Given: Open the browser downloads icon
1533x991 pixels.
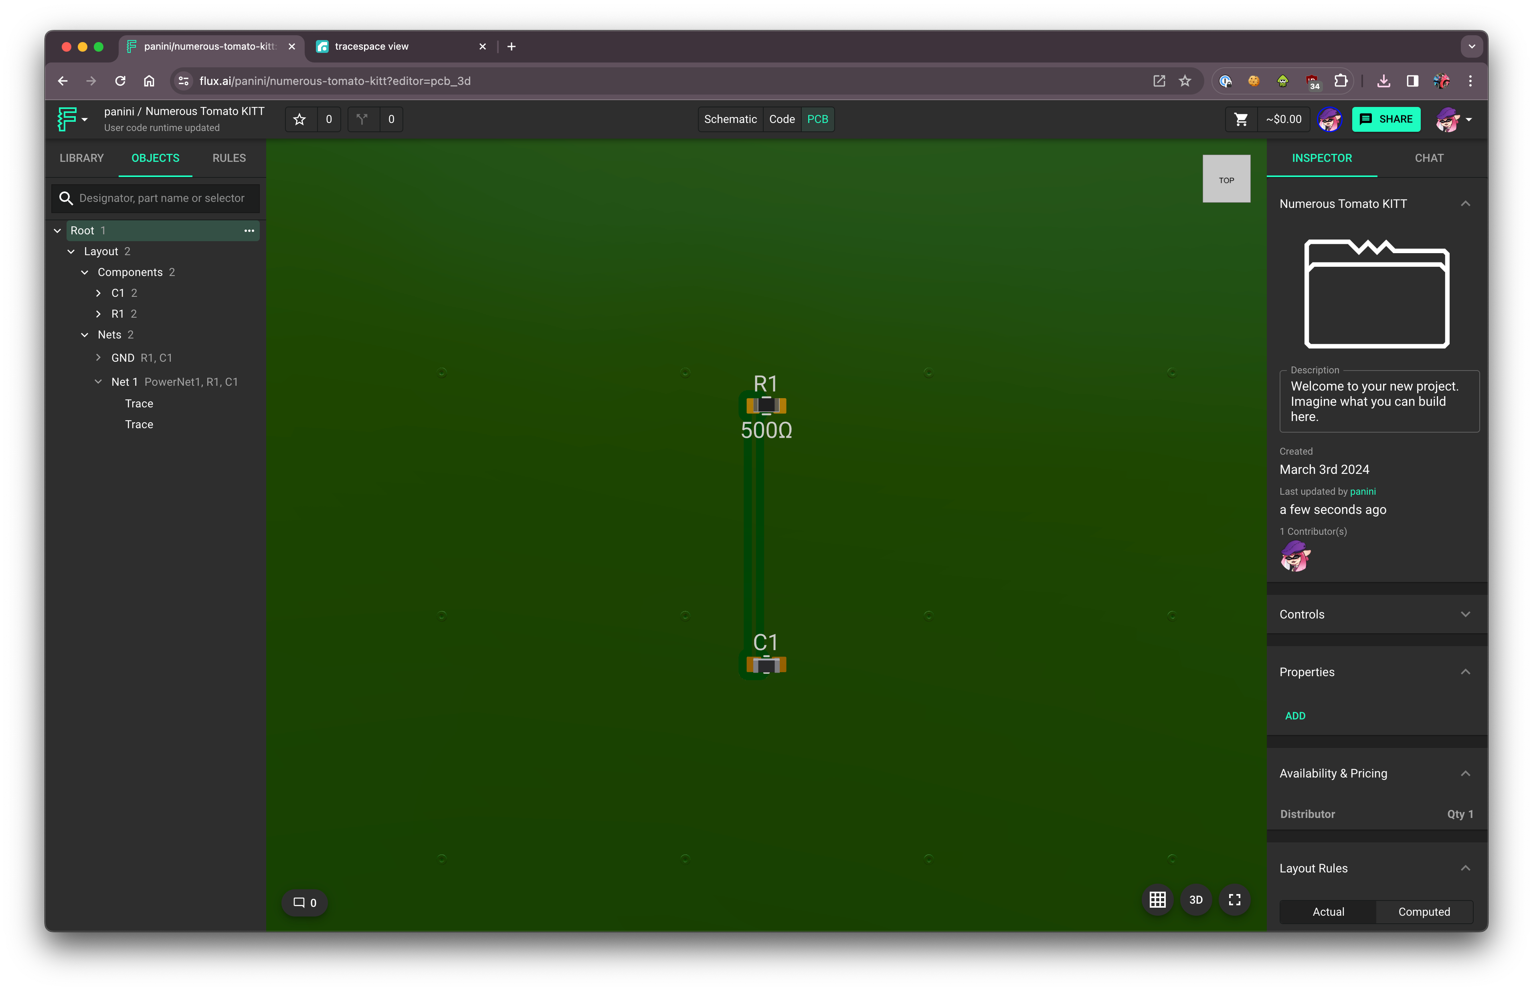Looking at the screenshot, I should point(1383,81).
